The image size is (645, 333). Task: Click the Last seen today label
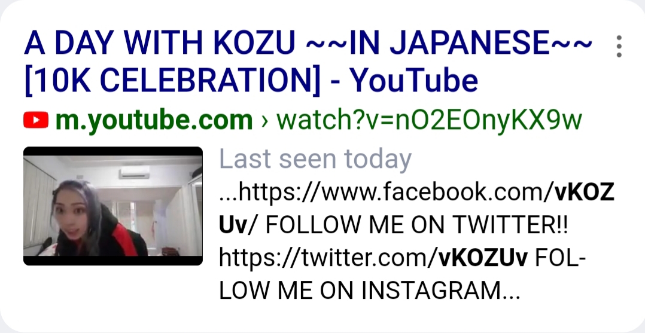pyautogui.click(x=315, y=158)
